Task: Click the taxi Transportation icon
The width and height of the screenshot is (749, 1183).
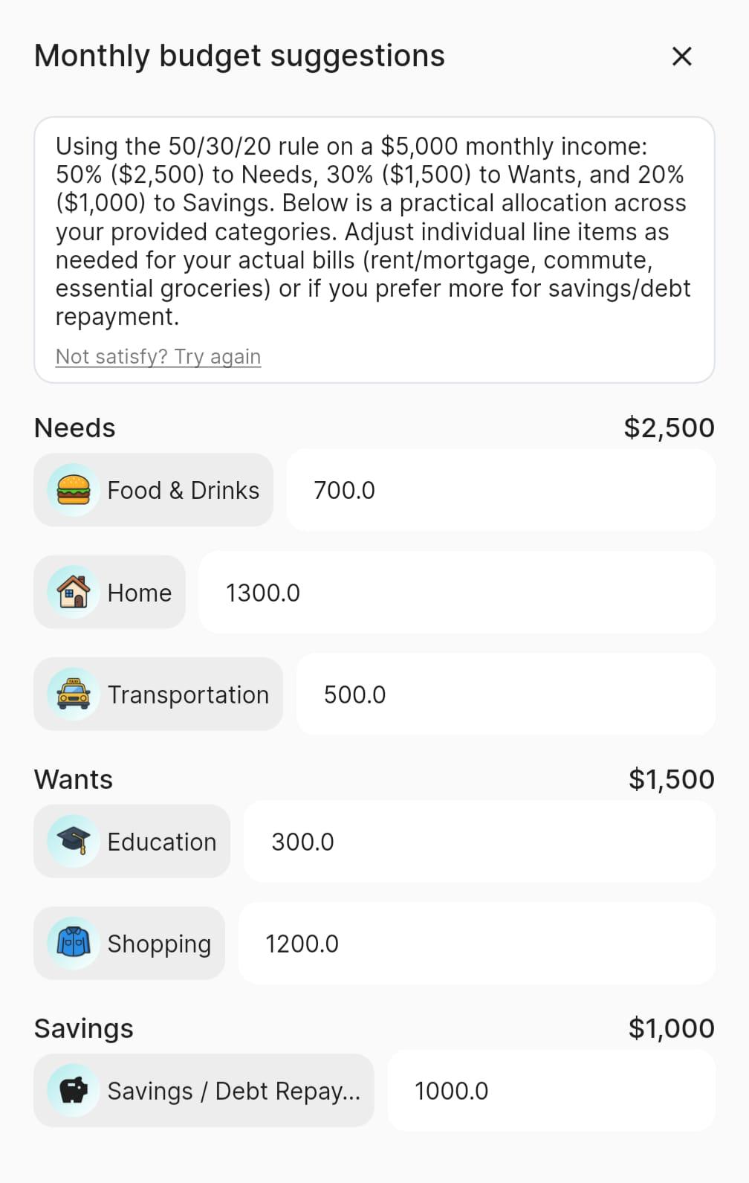Action: pos(73,694)
